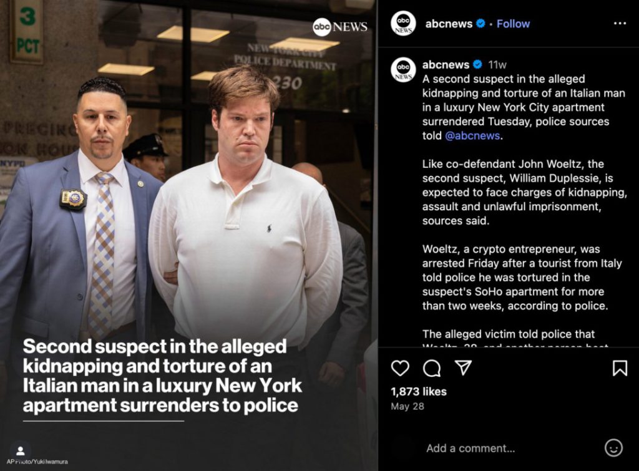Open the May 28 post date

407,406
